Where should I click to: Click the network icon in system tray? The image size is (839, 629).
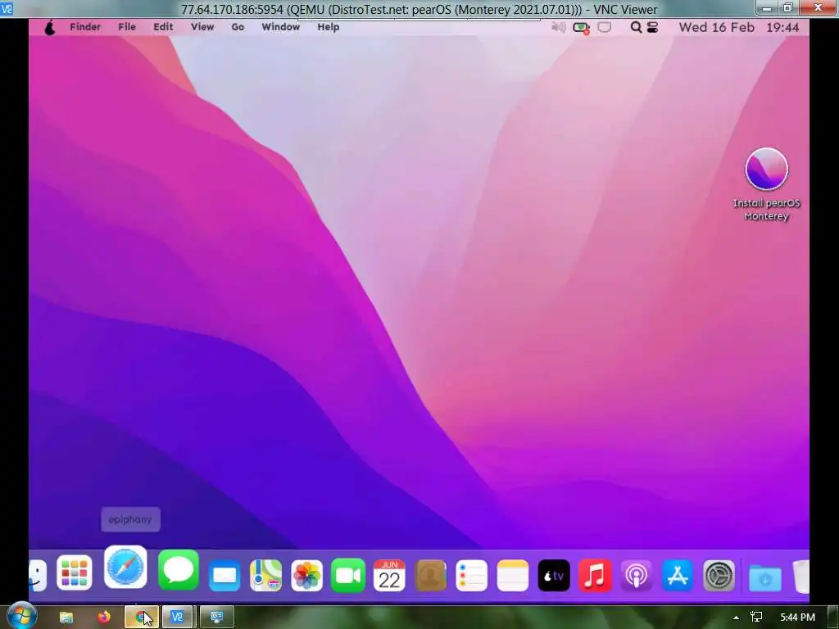[756, 618]
